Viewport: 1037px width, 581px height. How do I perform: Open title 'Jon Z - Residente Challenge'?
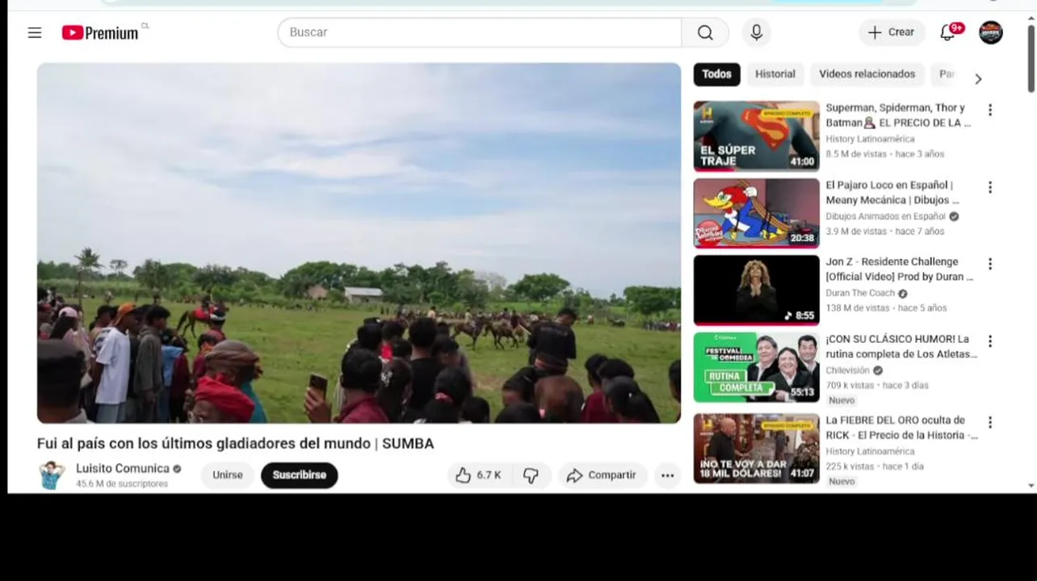(x=899, y=269)
